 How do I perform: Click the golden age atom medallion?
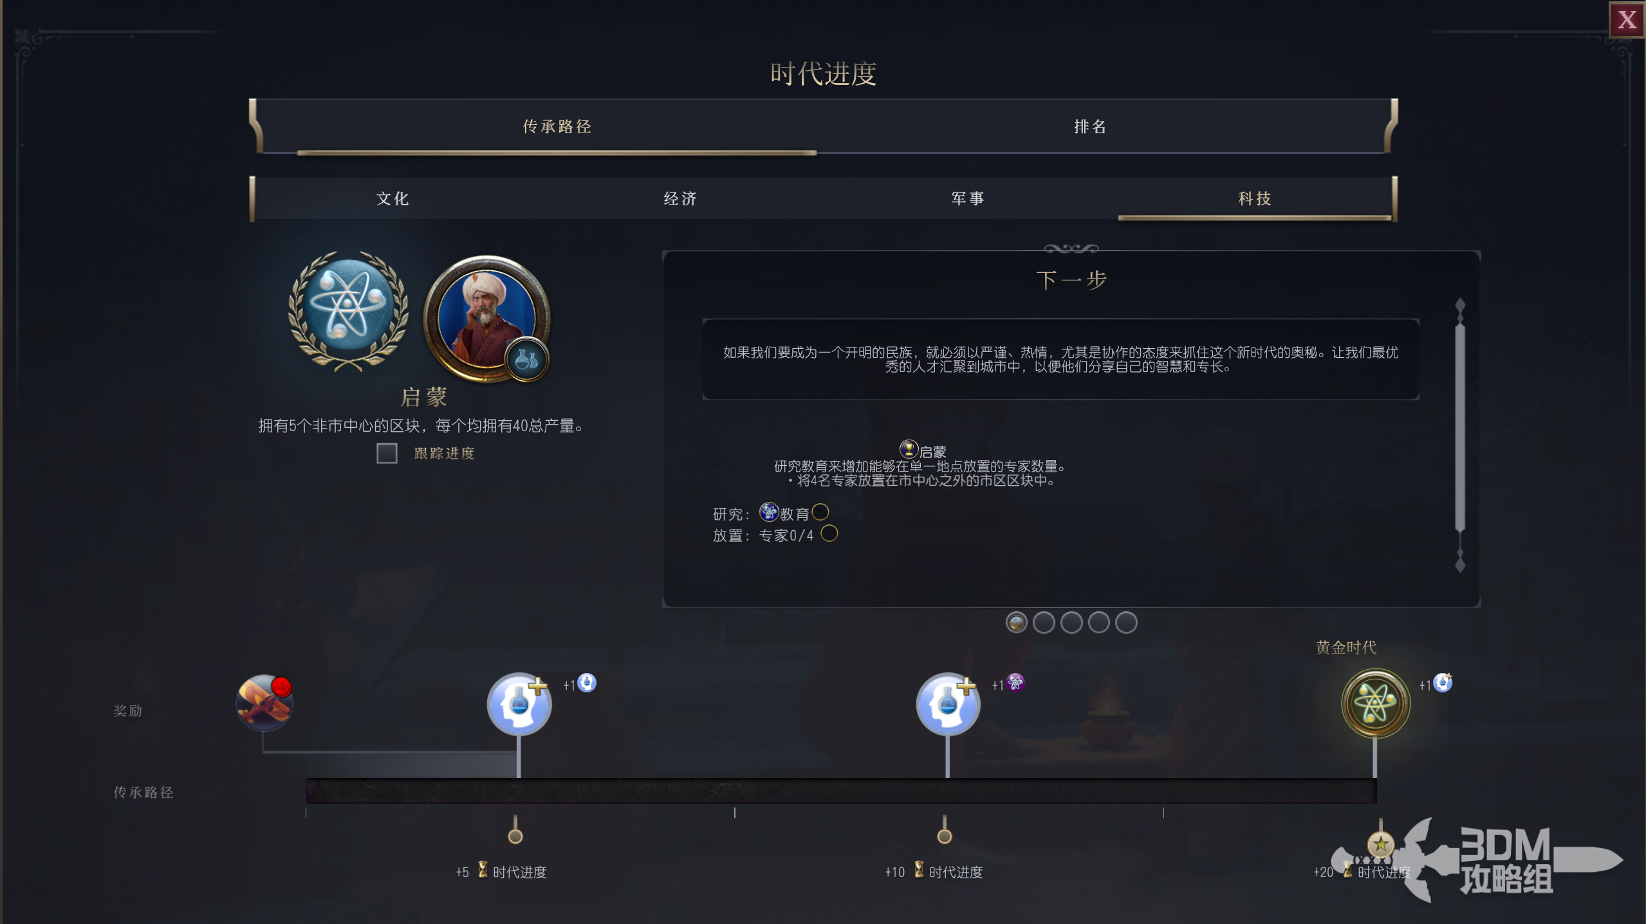click(x=1376, y=703)
